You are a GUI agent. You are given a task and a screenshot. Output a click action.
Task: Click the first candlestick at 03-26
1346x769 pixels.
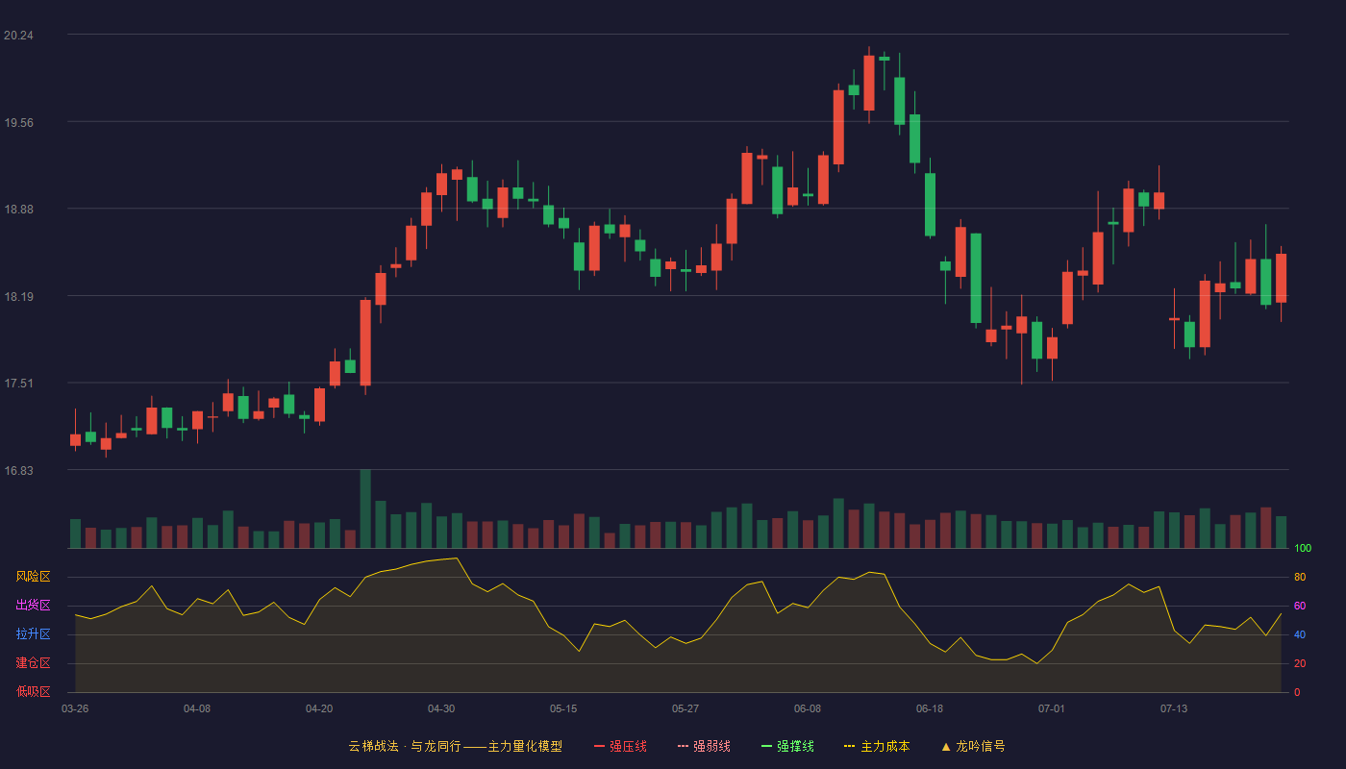[75, 439]
